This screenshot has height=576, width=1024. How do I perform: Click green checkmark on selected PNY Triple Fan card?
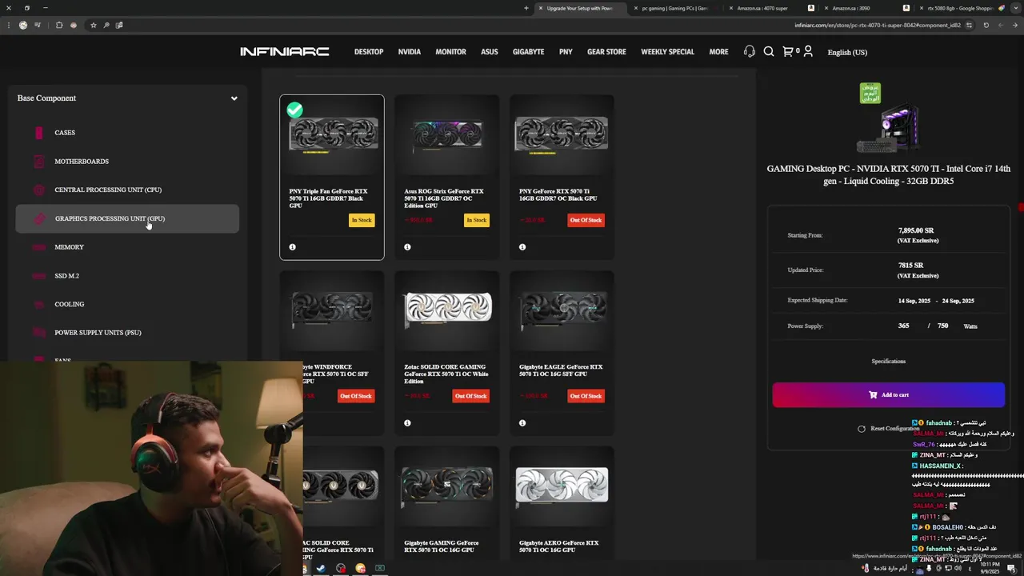coord(295,110)
